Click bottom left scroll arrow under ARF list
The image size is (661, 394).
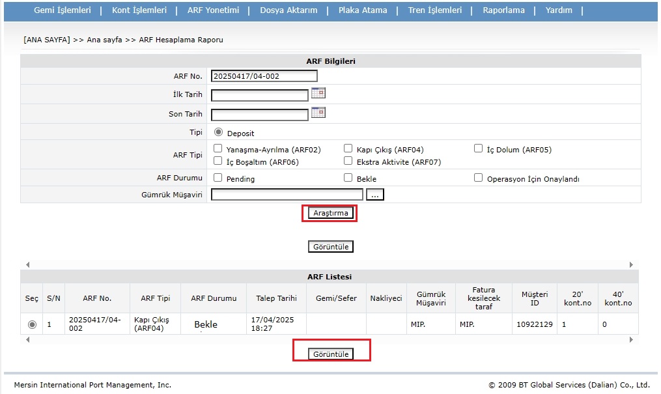point(27,340)
